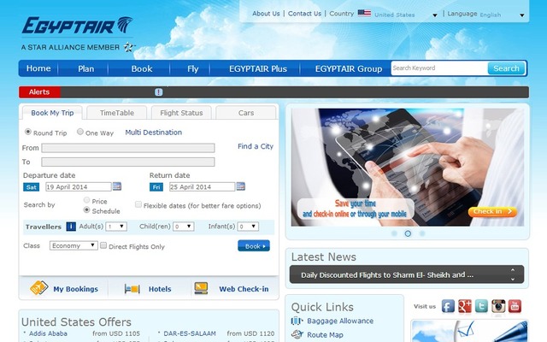Open the Google Plus icon

click(465, 306)
